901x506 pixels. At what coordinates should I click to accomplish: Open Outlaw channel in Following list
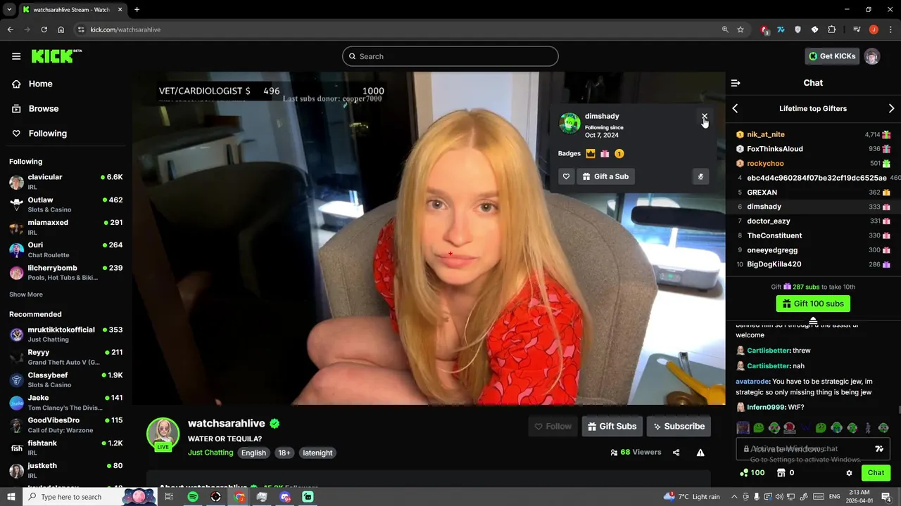[66, 205]
